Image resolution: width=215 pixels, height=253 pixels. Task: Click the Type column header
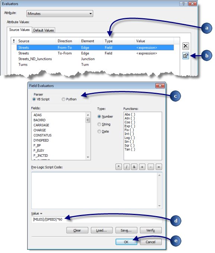coord(118,41)
